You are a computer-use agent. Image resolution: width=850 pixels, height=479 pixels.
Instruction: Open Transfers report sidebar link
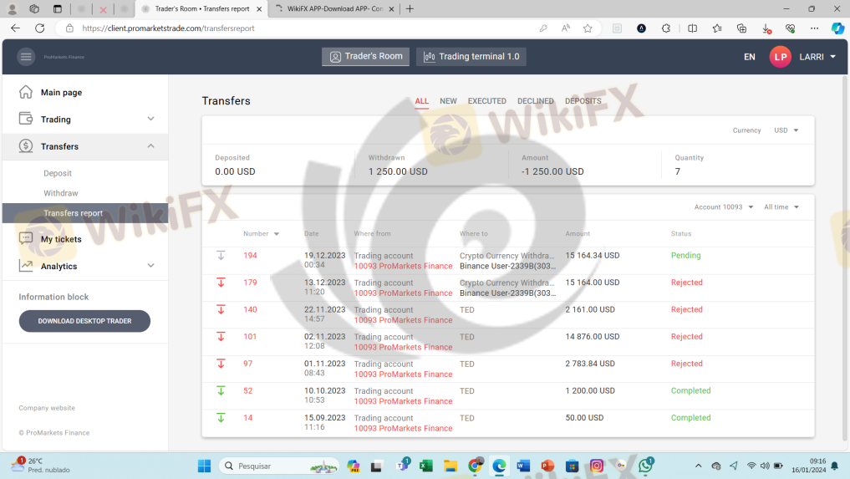85,213
